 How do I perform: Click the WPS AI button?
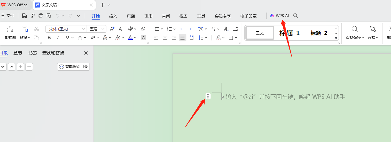click(279, 16)
